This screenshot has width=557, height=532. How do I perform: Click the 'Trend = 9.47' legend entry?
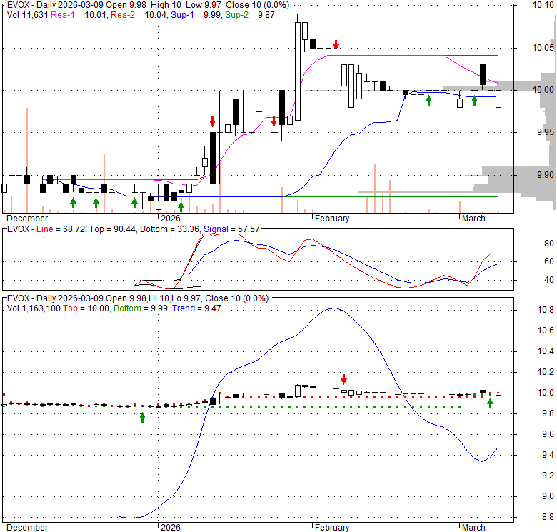[196, 308]
